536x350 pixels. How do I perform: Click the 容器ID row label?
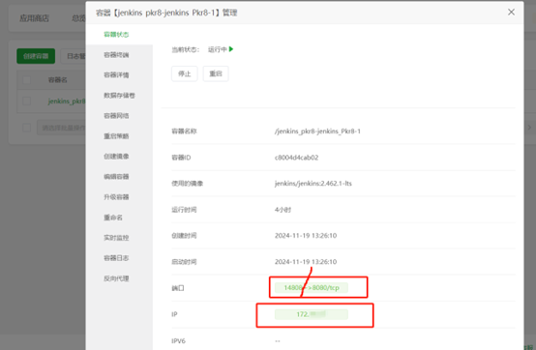click(x=181, y=158)
